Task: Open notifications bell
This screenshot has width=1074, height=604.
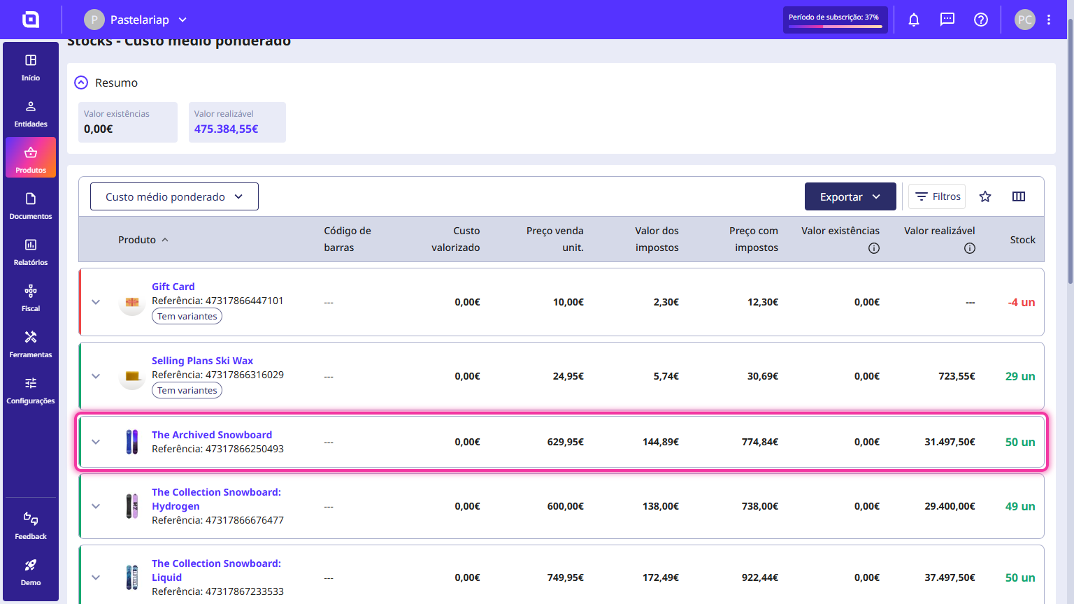Action: (914, 20)
